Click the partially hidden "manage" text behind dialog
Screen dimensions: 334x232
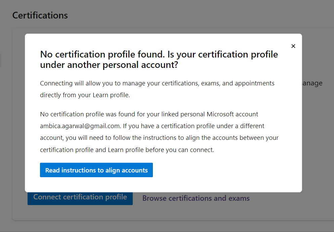(312, 83)
